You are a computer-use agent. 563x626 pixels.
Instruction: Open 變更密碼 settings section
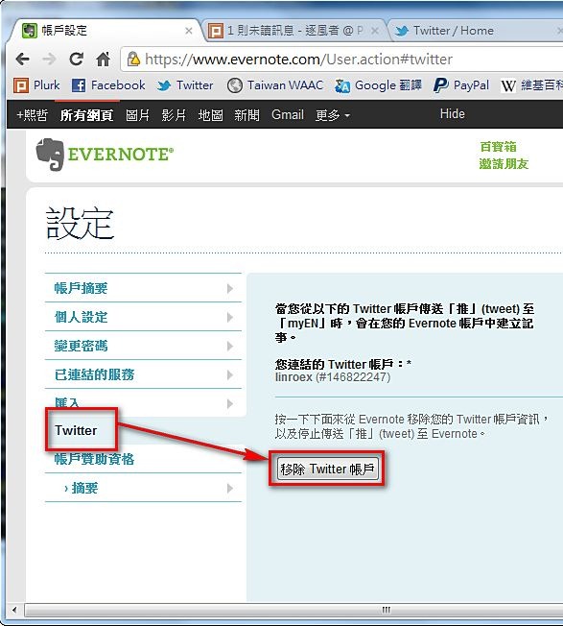click(x=143, y=346)
